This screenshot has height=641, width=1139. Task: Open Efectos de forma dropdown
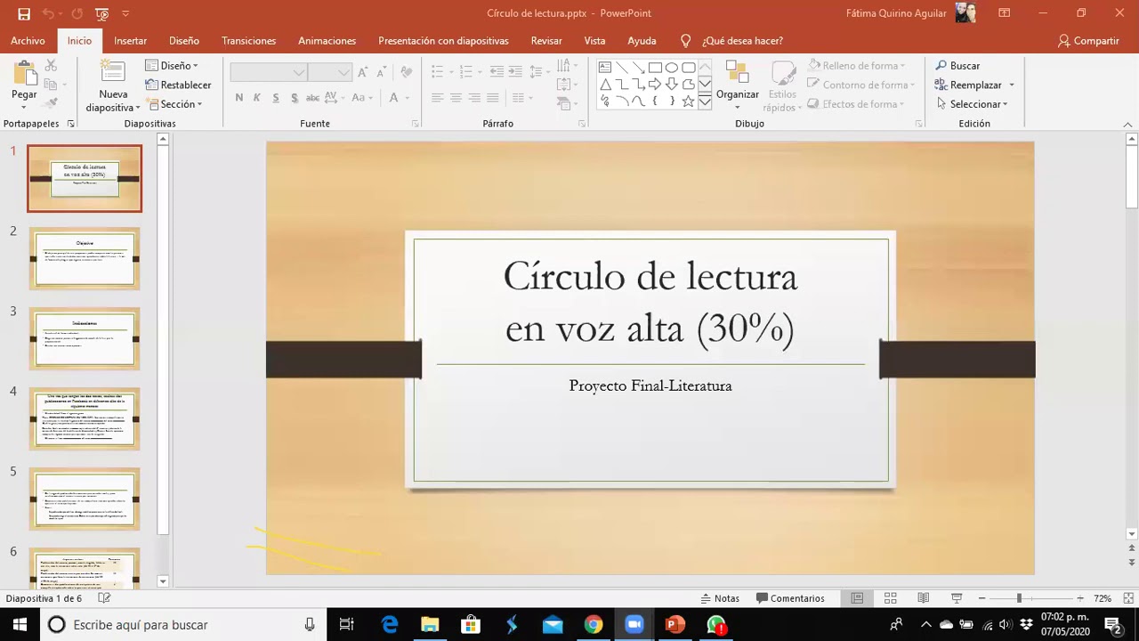coord(855,104)
